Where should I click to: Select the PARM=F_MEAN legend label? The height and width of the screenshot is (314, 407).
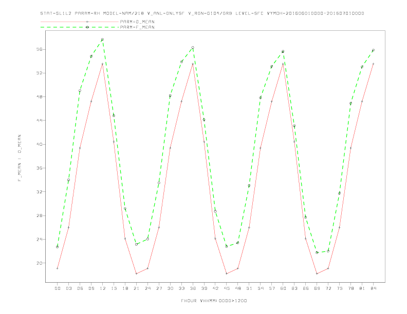click(137, 27)
